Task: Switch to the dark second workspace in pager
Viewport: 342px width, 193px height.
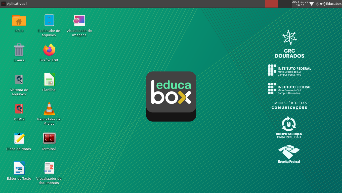Action: [x=285, y=4]
